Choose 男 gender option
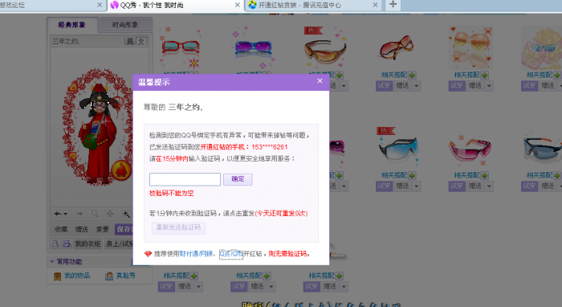This screenshot has height=307, width=562. [130, 41]
